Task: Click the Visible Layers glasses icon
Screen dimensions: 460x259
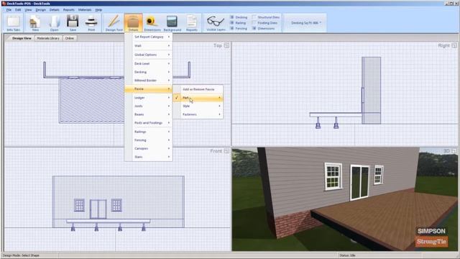Action: [x=216, y=23]
